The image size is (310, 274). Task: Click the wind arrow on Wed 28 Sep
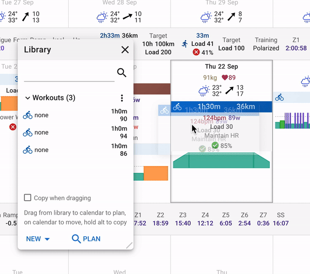click(x=128, y=17)
